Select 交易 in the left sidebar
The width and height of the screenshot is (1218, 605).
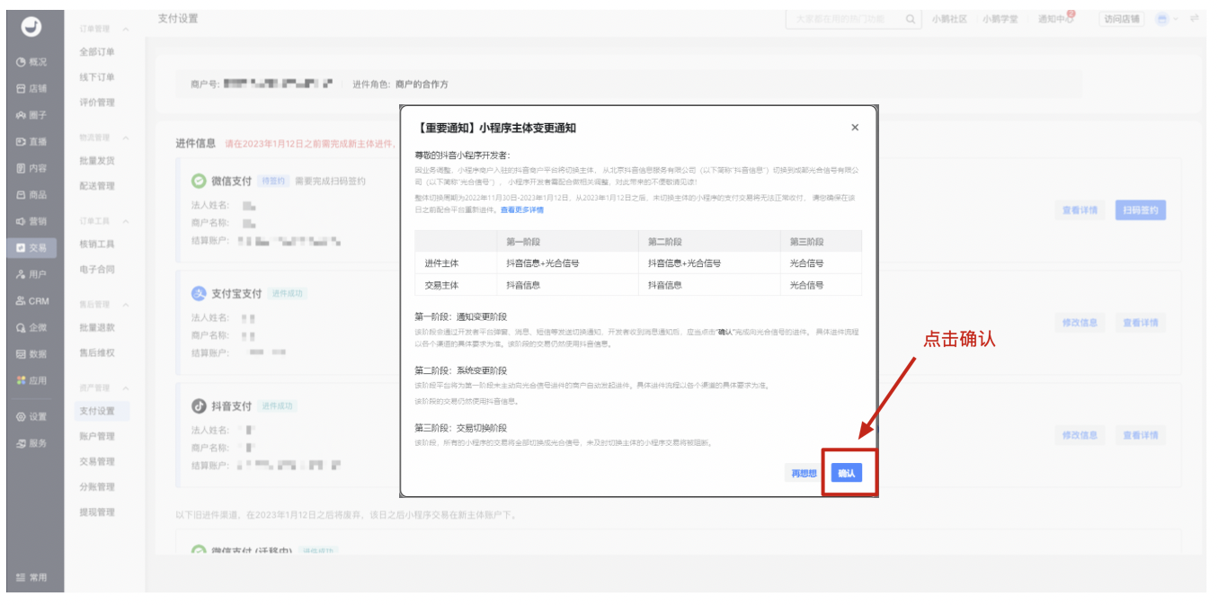coord(31,247)
